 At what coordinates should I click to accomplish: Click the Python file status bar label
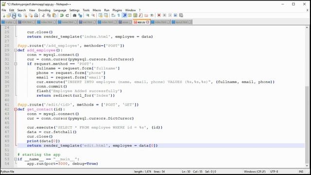[x=7, y=172]
